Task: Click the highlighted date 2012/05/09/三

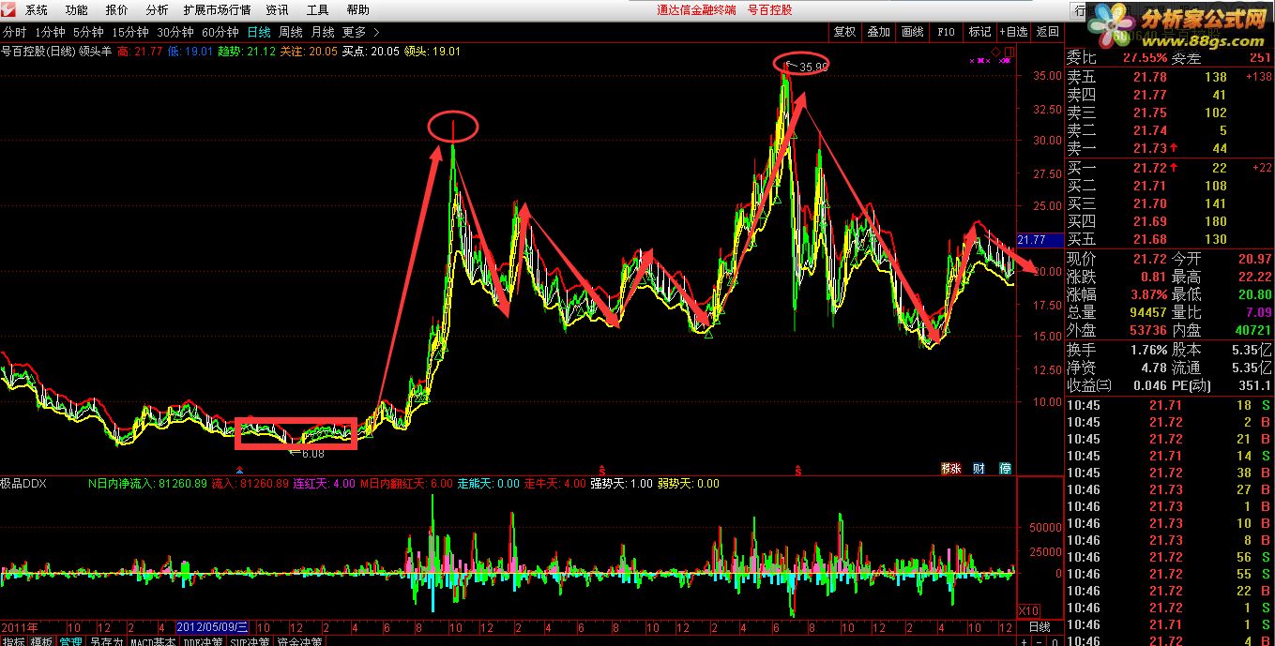Action: tap(213, 626)
